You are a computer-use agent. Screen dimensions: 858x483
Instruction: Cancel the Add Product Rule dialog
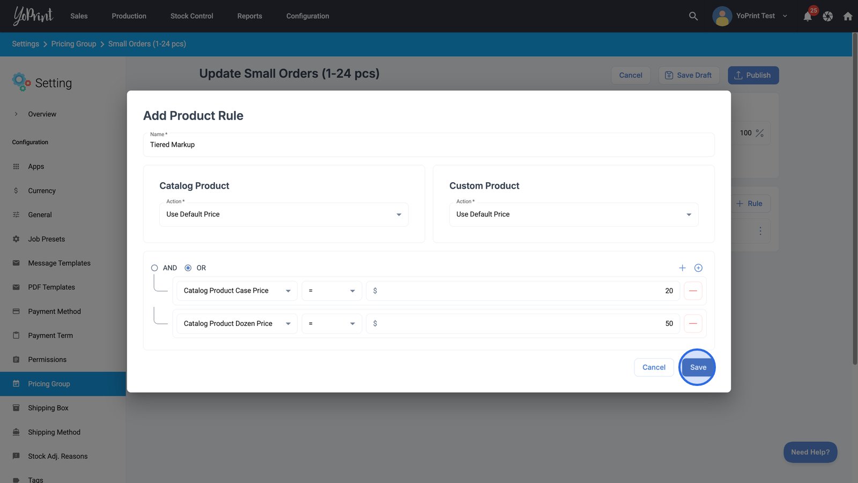pyautogui.click(x=654, y=367)
